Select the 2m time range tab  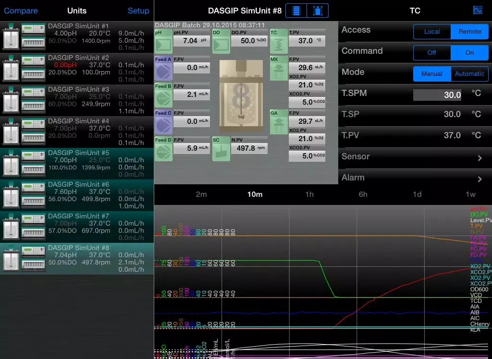201,194
